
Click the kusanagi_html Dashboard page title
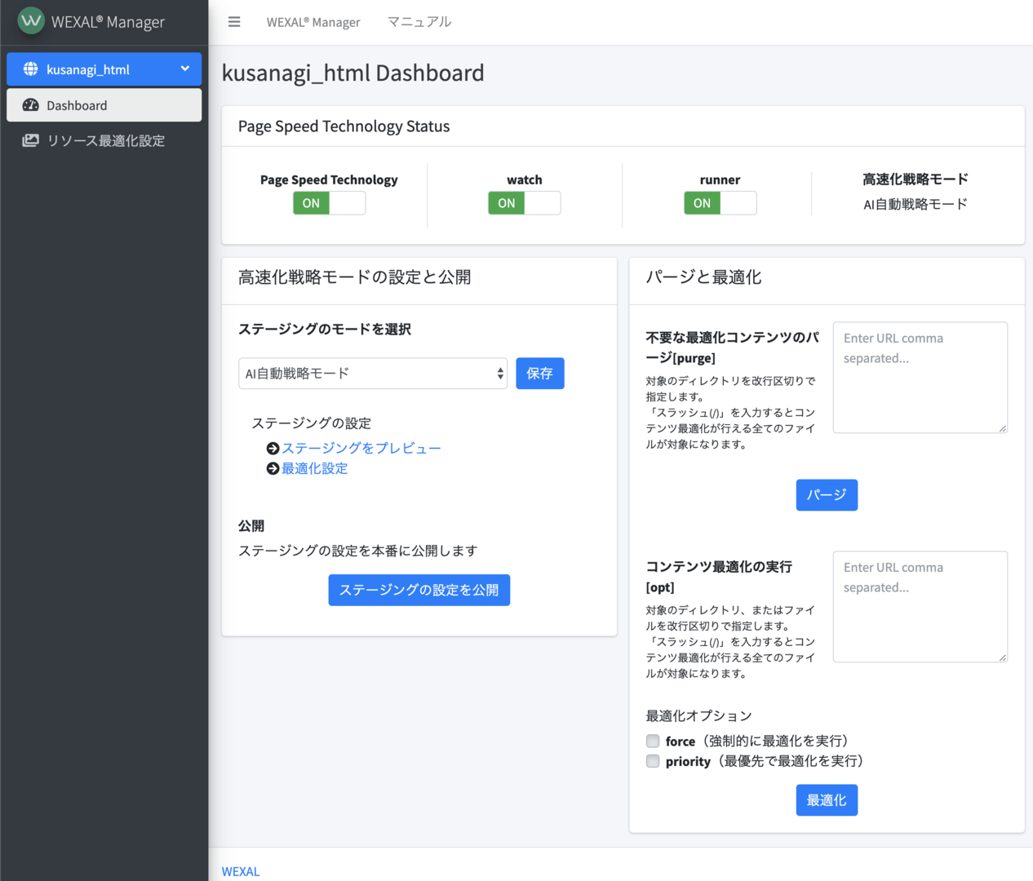(353, 73)
